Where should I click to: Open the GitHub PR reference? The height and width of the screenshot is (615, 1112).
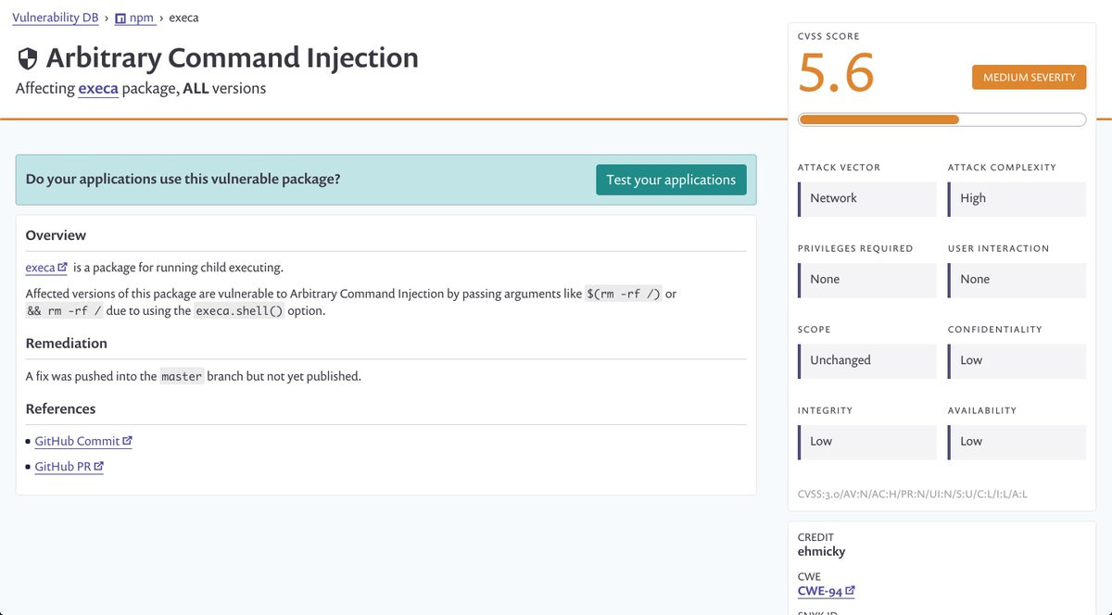pos(63,466)
